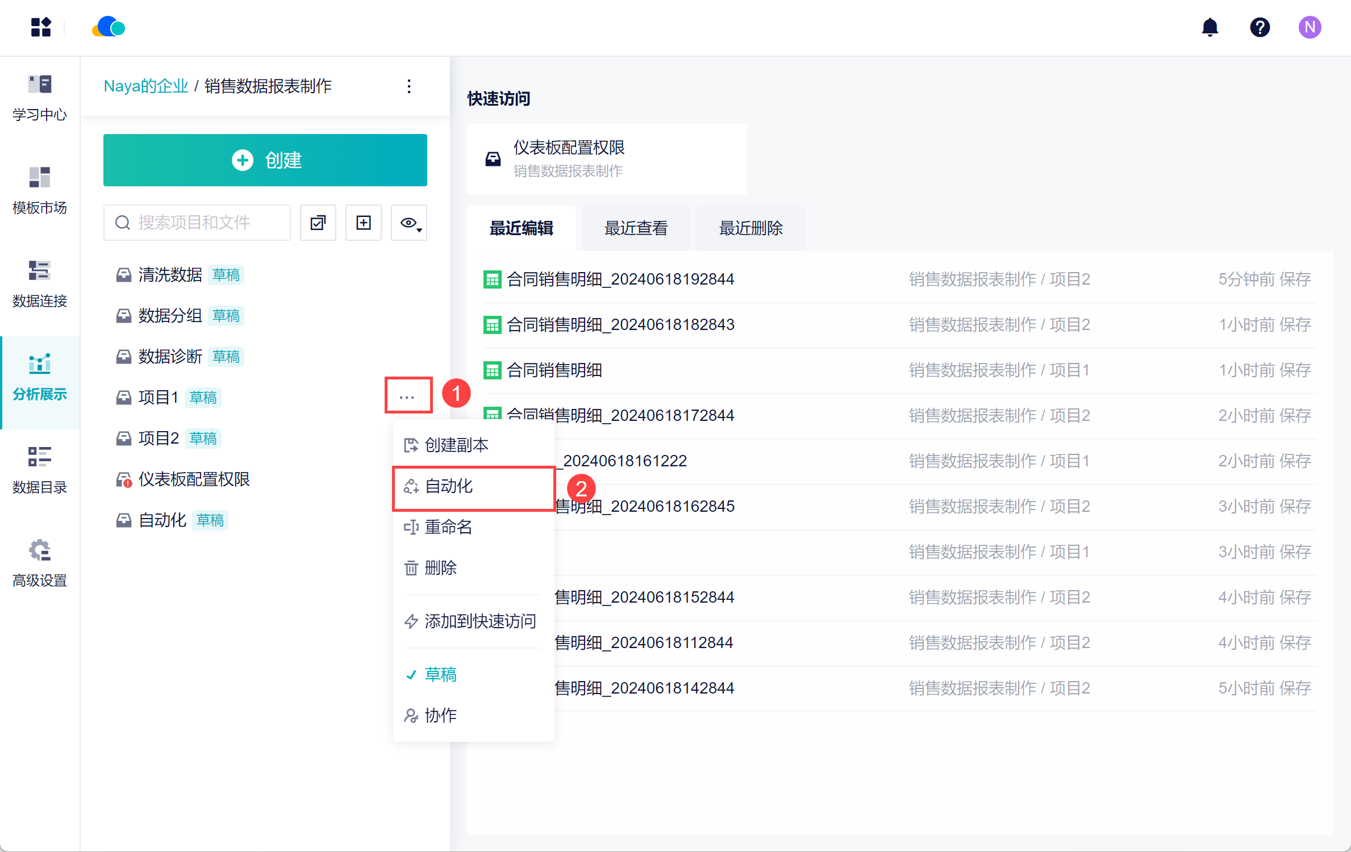Open the vertical dots menu beside breadcrumb

(x=409, y=86)
